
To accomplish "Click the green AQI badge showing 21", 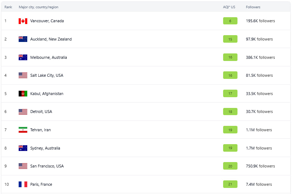I will coord(230,184).
